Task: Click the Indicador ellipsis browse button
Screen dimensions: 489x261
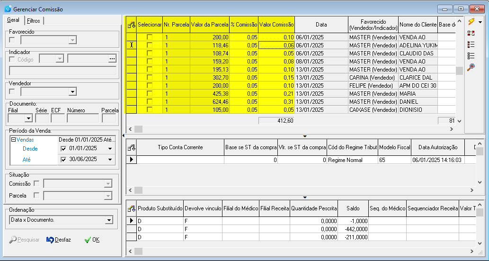Action: [x=112, y=59]
